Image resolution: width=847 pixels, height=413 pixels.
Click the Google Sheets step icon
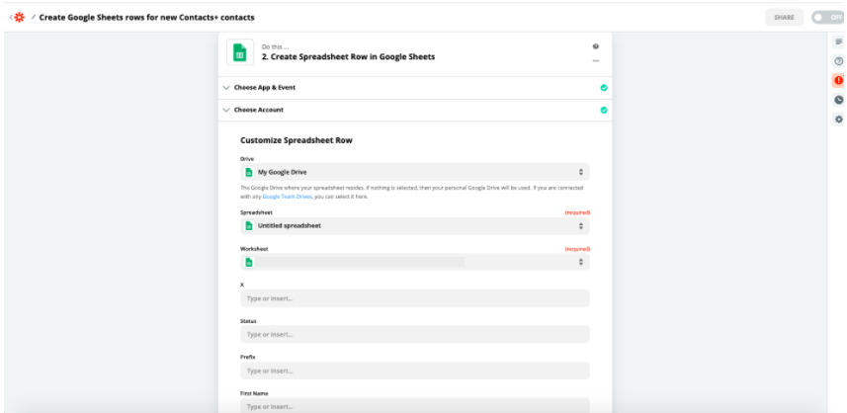240,52
